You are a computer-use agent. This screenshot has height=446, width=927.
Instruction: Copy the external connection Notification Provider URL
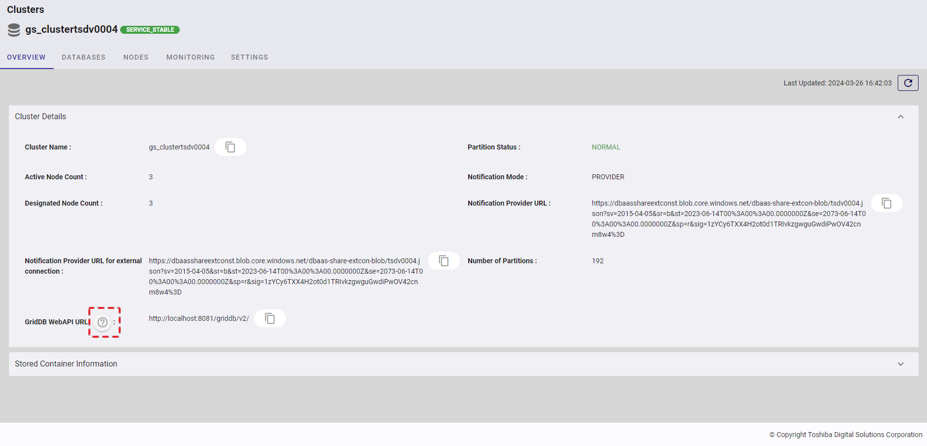(x=443, y=261)
